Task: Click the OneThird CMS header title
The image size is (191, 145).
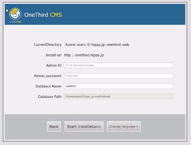Action: click(43, 15)
